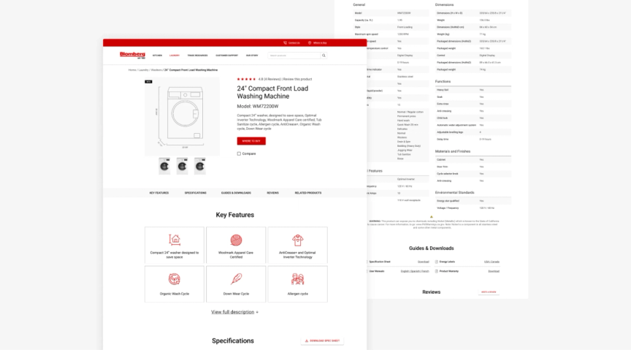631x350 pixels.
Task: Click the Product Warranty document icon
Action: coord(437,272)
